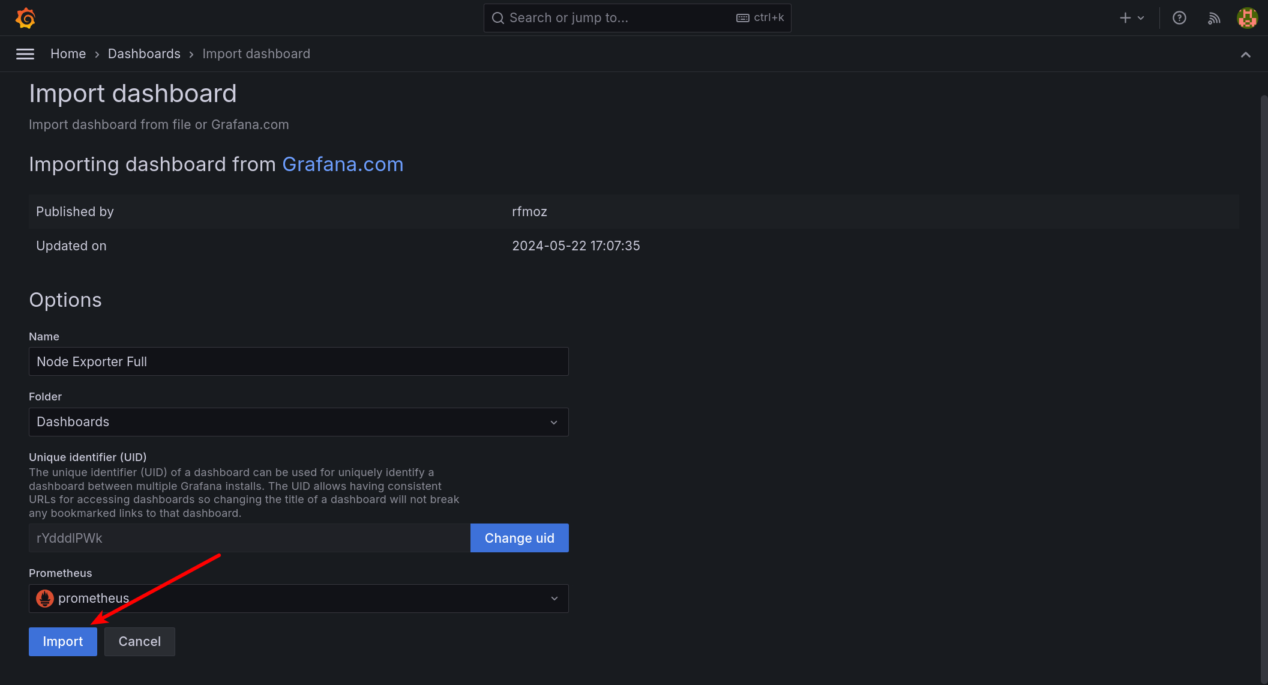Click the Published by label

[75, 212]
